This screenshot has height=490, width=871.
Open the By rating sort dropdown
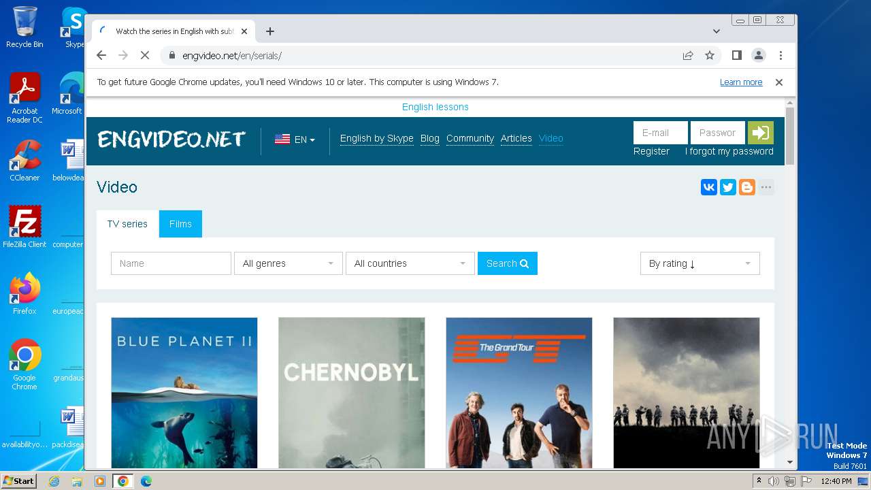click(x=700, y=263)
